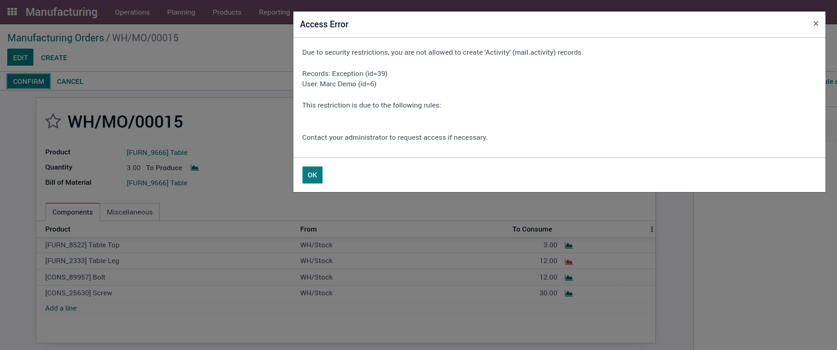Click the WH/MO/00015 order heading
837x350 pixels.
click(125, 122)
